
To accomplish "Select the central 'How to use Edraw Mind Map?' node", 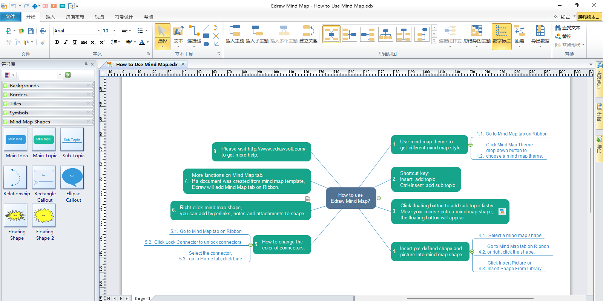I will pos(350,198).
